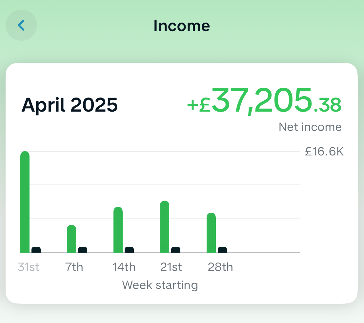The height and width of the screenshot is (323, 364).
Task: Tap the 7th week axis label
Action: [74, 267]
